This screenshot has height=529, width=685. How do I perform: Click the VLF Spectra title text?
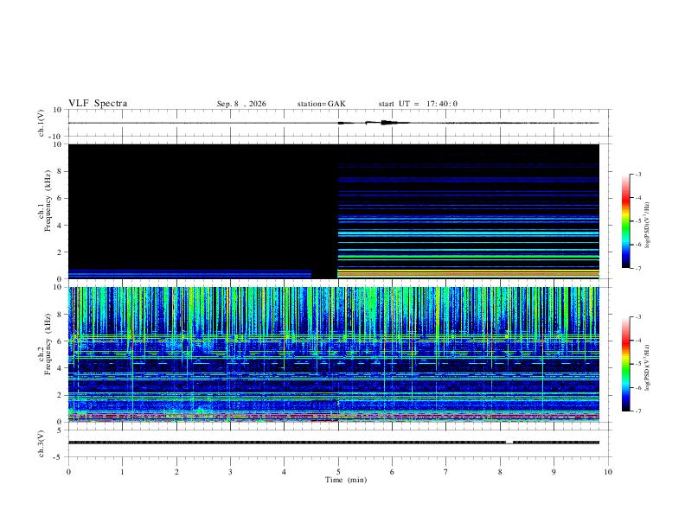[98, 104]
